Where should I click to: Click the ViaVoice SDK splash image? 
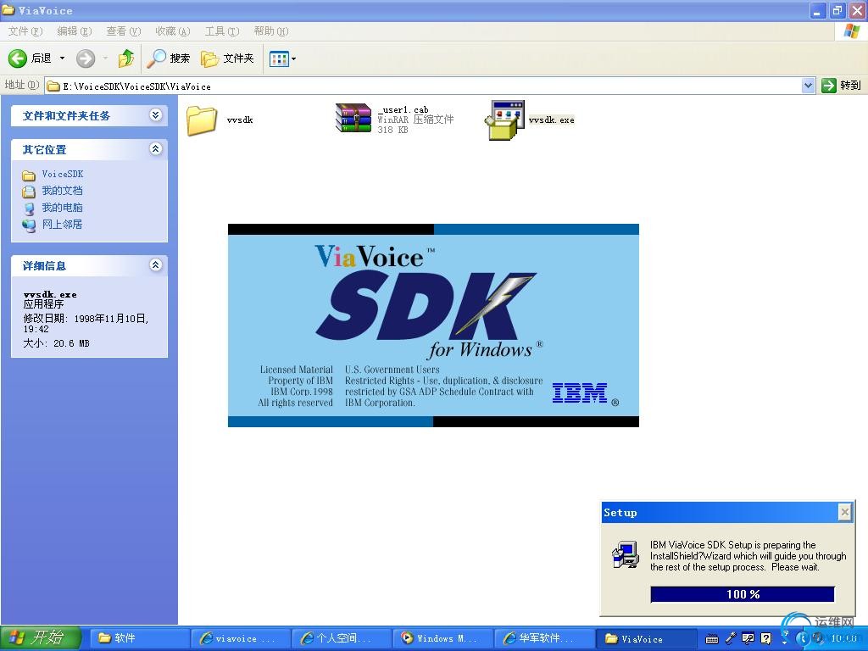pos(433,325)
